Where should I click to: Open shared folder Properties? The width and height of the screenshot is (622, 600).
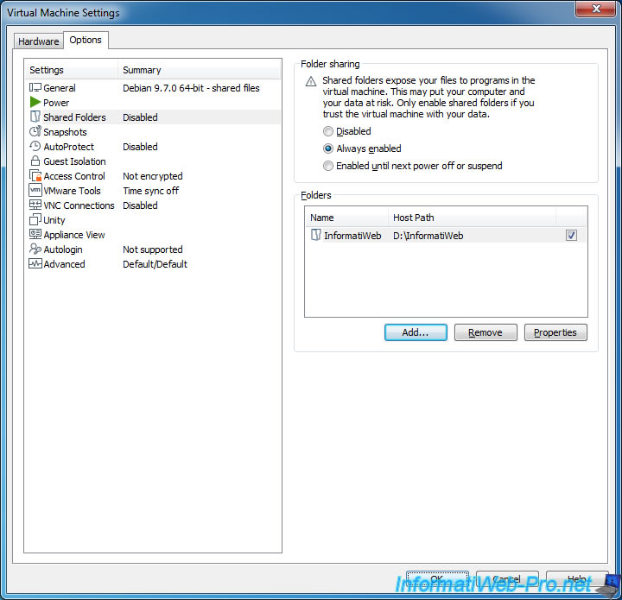[555, 332]
